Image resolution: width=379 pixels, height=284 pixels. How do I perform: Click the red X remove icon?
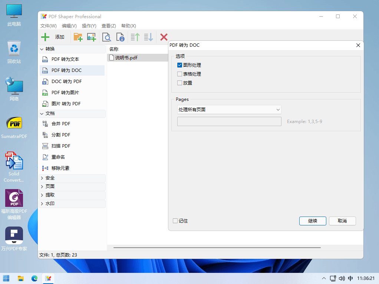click(x=164, y=37)
